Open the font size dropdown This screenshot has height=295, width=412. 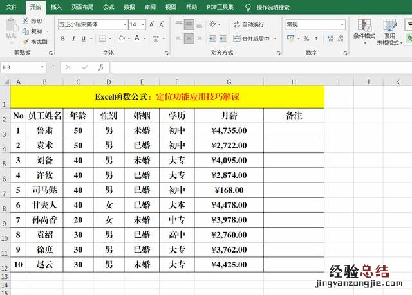tap(143, 24)
